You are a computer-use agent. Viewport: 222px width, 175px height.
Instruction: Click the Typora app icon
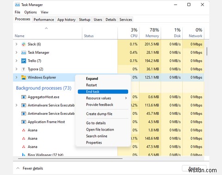coord(24,69)
